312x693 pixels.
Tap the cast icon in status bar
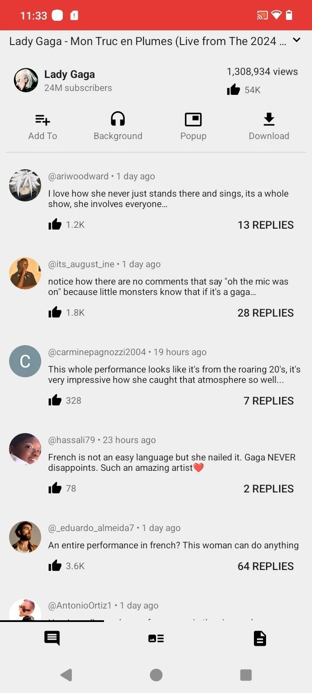point(262,16)
